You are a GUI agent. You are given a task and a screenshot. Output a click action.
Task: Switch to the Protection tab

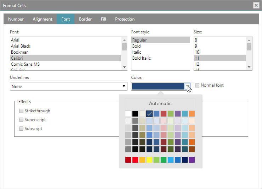[125, 19]
